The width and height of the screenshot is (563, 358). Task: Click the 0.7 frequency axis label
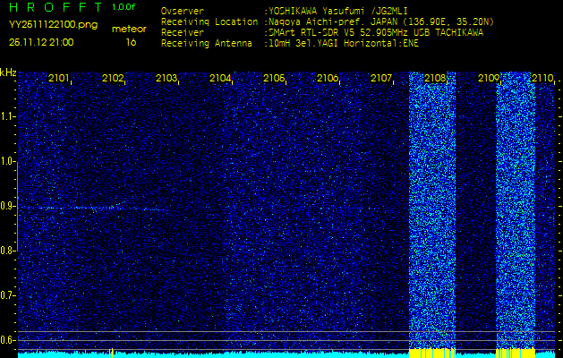pos(6,295)
